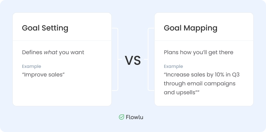Click the large VS text in center

(133, 60)
